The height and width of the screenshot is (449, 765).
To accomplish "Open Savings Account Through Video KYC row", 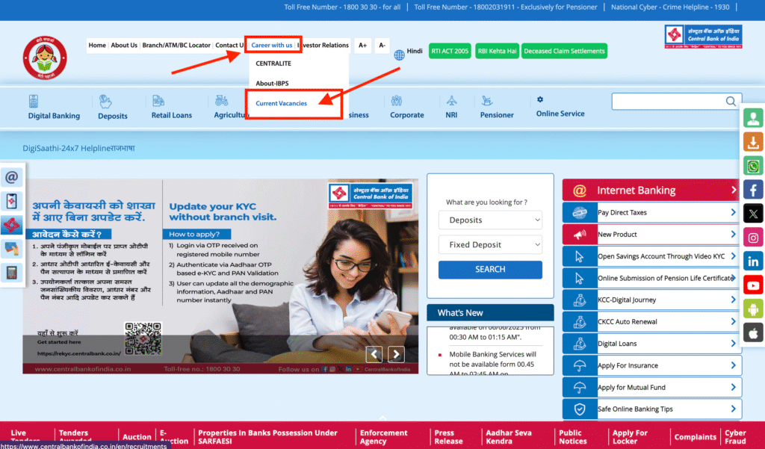I will 651,256.
